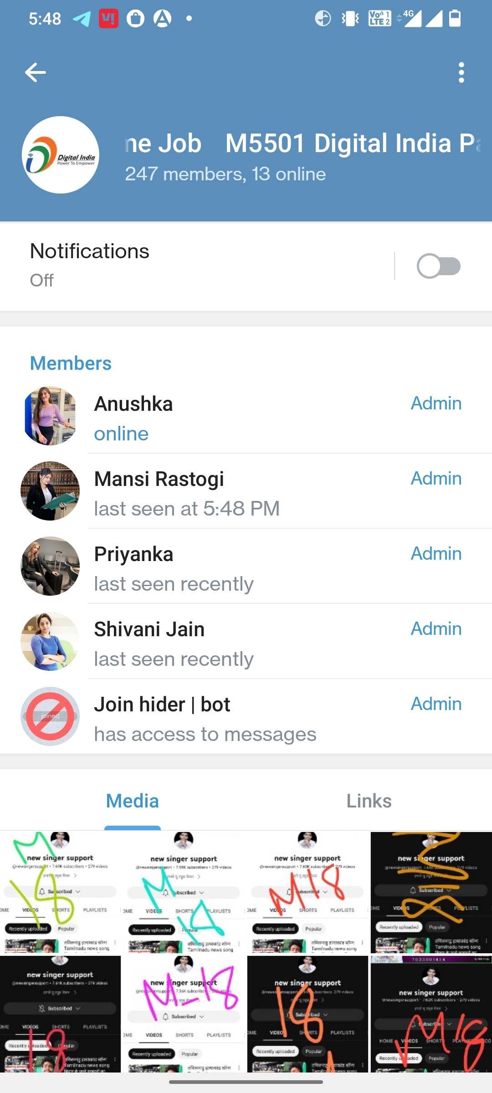Tap Shivani Jain's avatar
The height and width of the screenshot is (1093, 492).
[x=50, y=641]
